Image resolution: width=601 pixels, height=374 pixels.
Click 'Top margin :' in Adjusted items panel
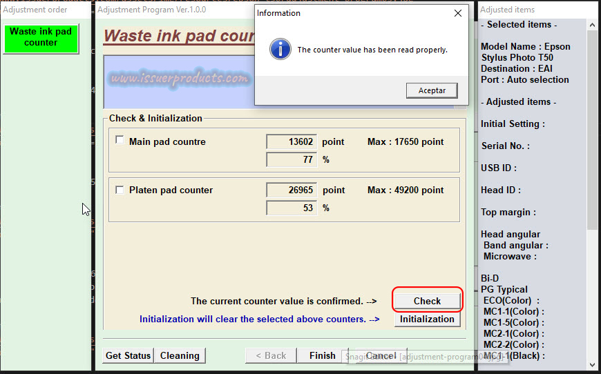click(x=508, y=212)
